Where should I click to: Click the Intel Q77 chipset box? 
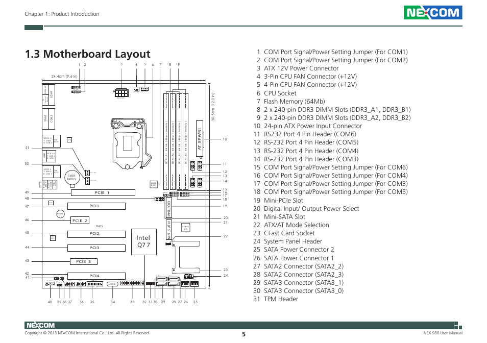click(144, 242)
